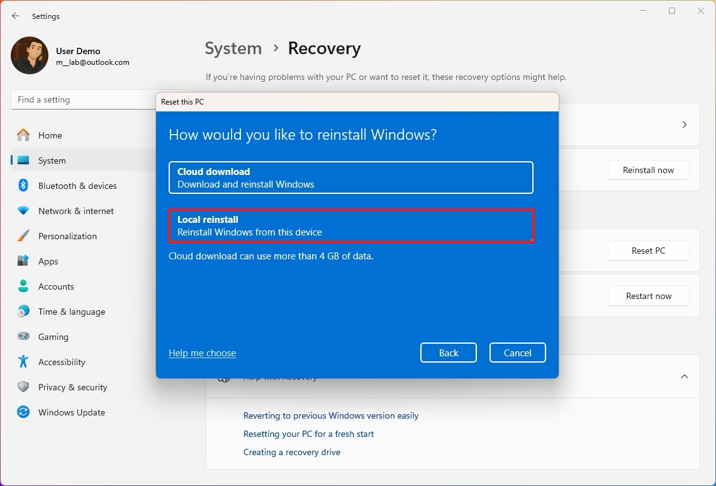Cancel the Reset this PC dialog
The width and height of the screenshot is (716, 486).
[x=517, y=353]
